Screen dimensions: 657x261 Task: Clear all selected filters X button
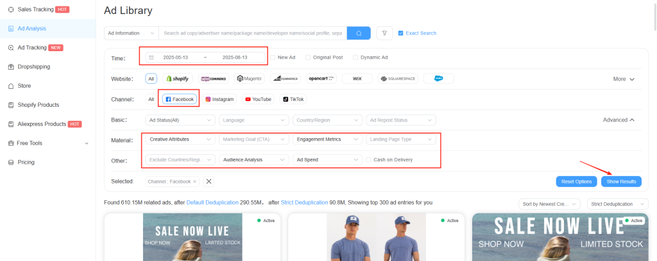[x=209, y=181]
